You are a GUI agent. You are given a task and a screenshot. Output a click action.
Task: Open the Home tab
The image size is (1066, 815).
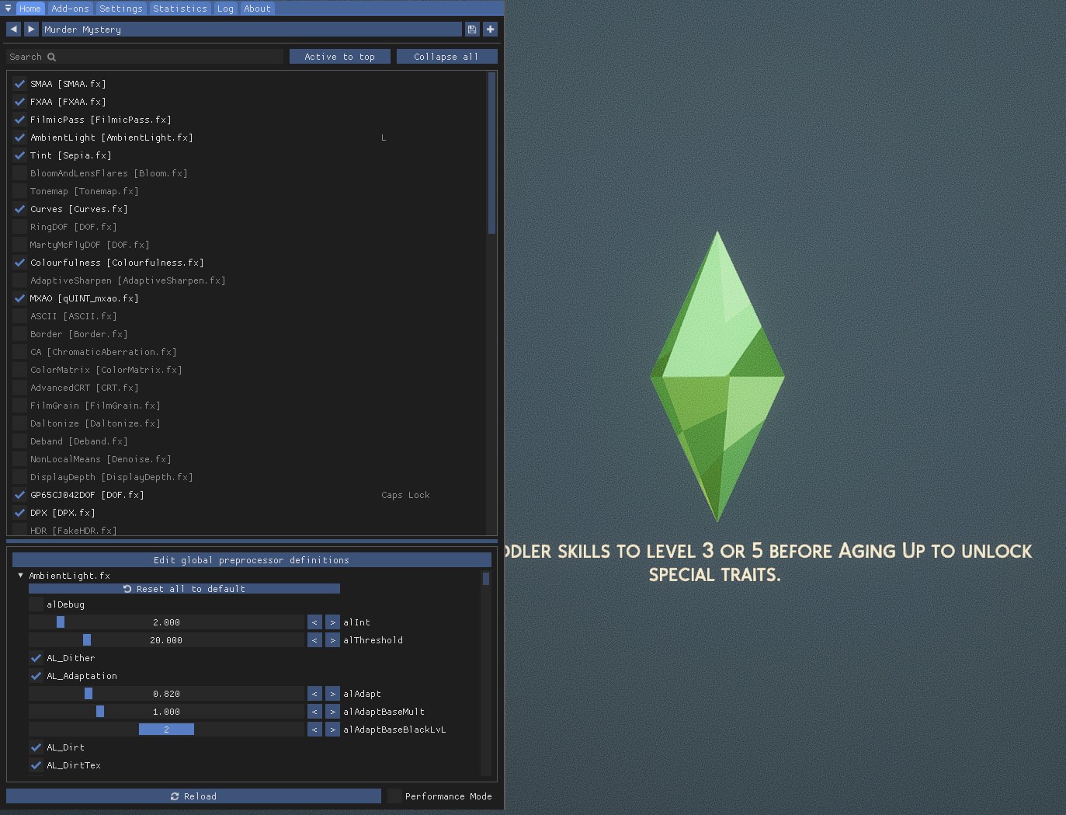(x=30, y=9)
